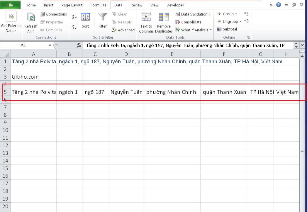Switch to the View tab
The image size is (307, 212).
154,5
